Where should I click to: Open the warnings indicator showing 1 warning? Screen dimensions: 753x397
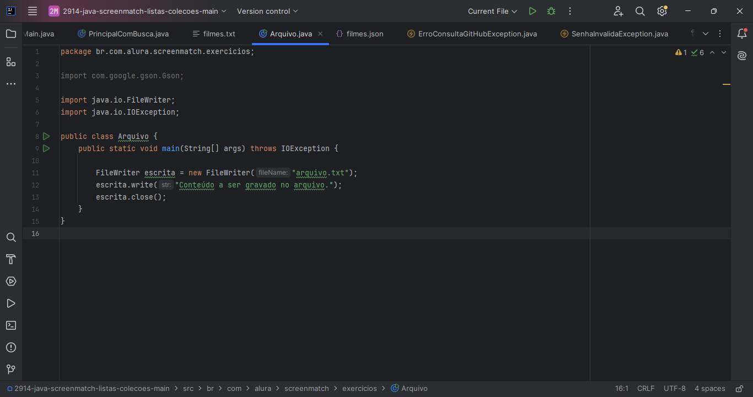681,52
